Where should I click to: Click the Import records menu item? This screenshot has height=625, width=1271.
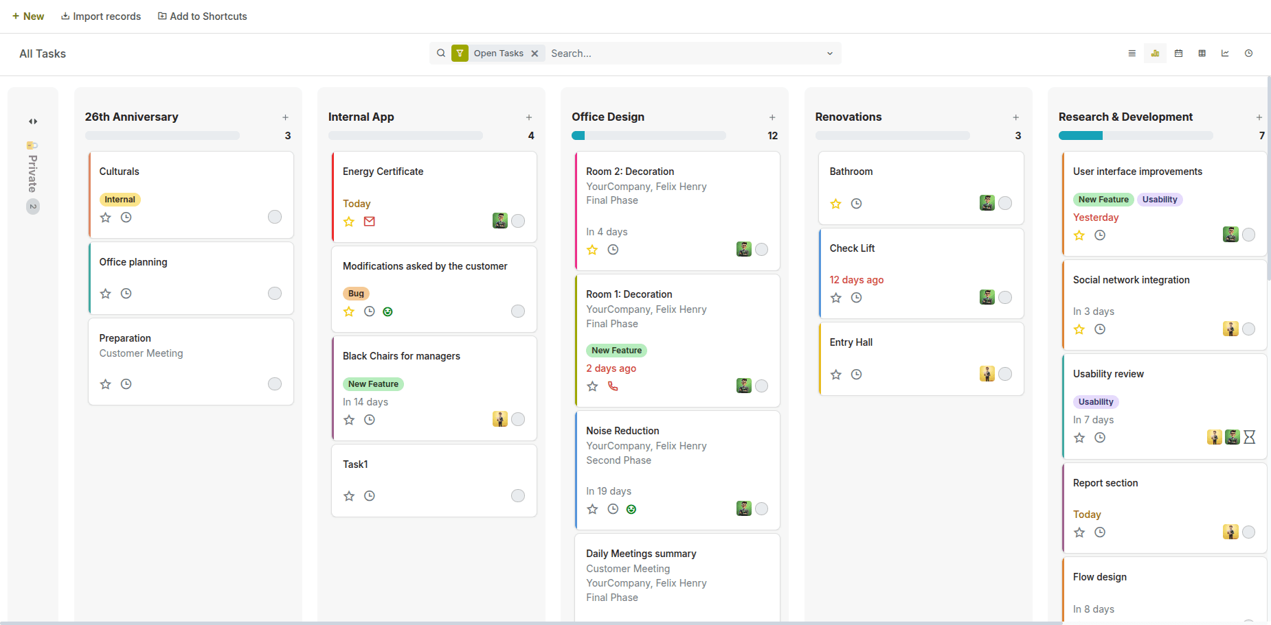coord(100,16)
